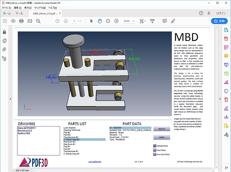
Task: Open page thumbnails panel icon
Action: pos(4,41)
